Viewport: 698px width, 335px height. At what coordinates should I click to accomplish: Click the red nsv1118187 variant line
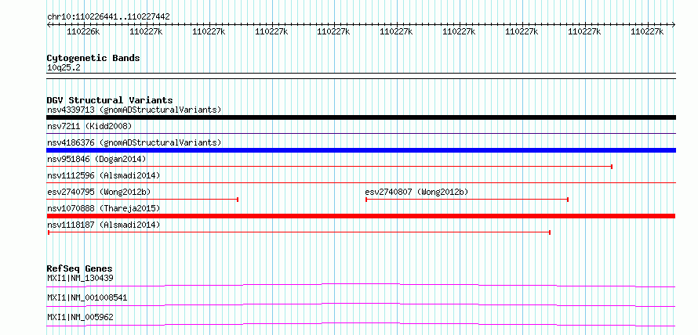pos(299,232)
